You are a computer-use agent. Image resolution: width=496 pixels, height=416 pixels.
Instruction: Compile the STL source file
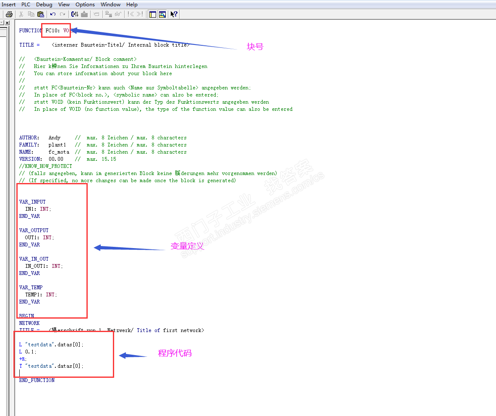[75, 14]
